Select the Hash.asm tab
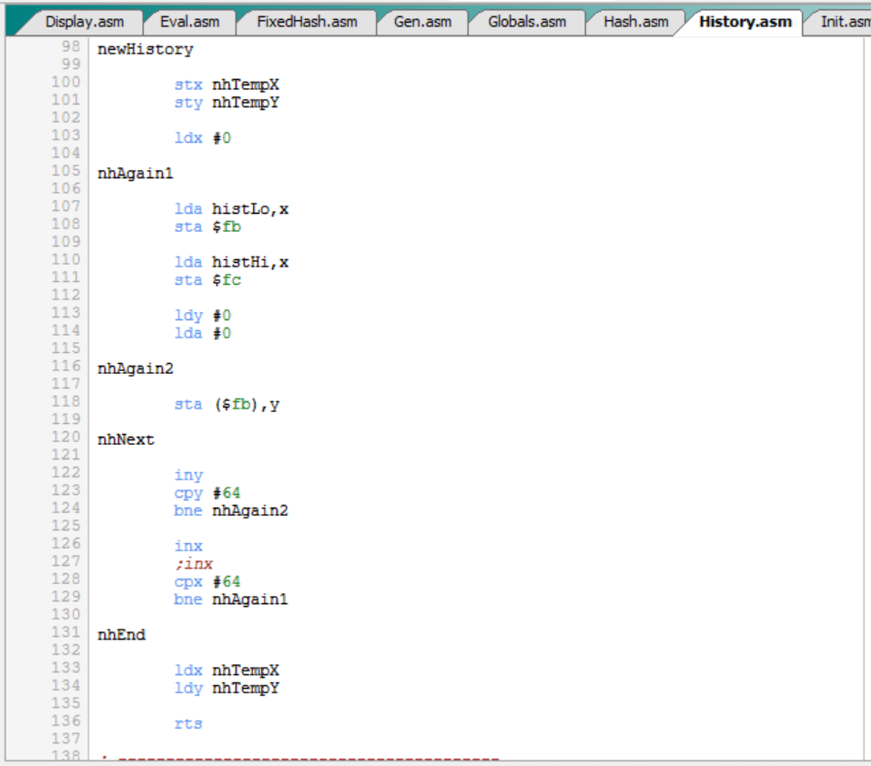The image size is (871, 766). pos(635,22)
